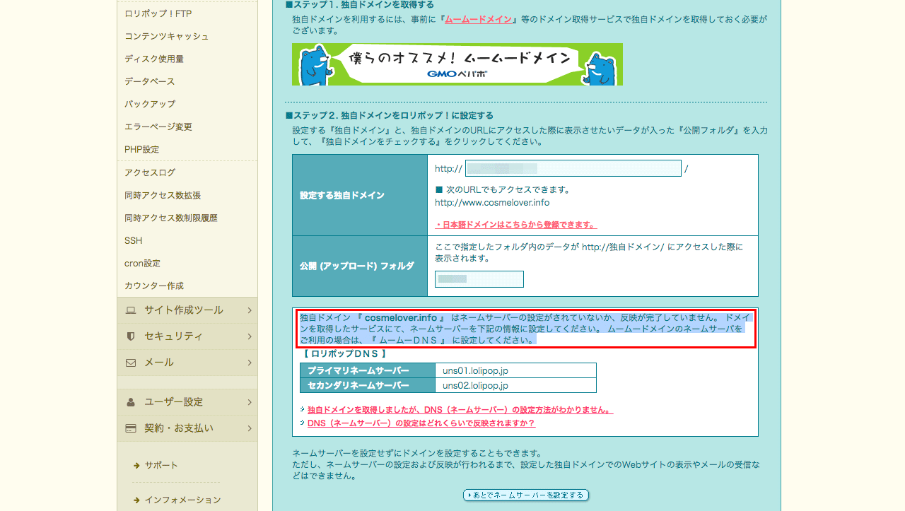Click 【ロリポップDNS】 heading text
The image size is (905, 511).
click(344, 353)
